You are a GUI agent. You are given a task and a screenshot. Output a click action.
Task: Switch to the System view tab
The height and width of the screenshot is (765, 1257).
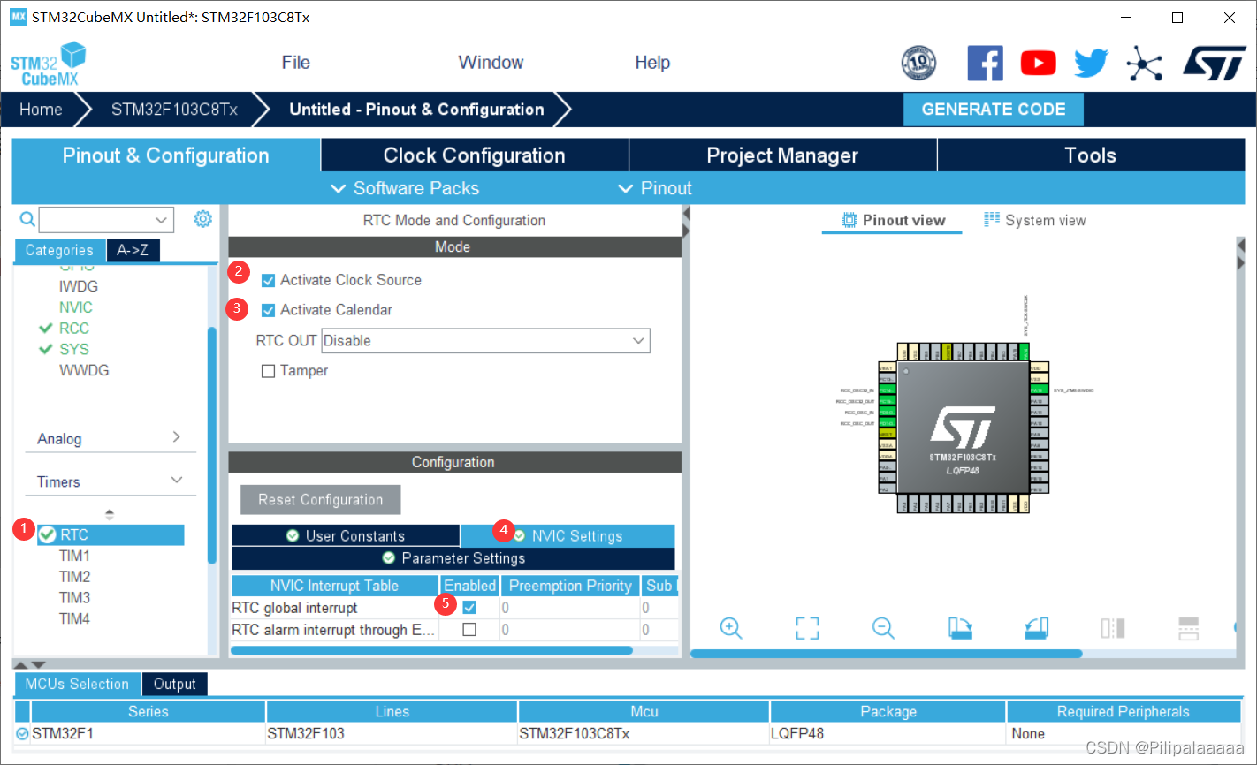coord(1035,221)
